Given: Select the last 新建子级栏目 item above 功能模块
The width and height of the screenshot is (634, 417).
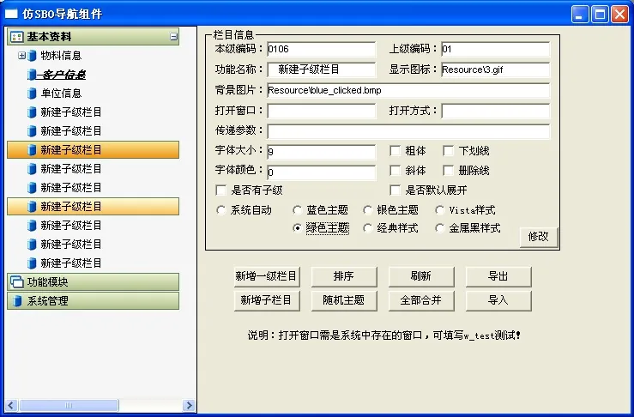Looking at the screenshot, I should pyautogui.click(x=70, y=263).
